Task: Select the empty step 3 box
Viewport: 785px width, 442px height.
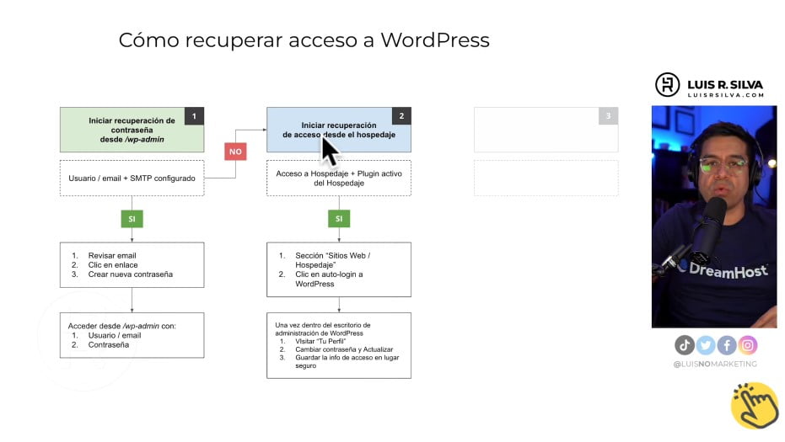Action: (546, 130)
